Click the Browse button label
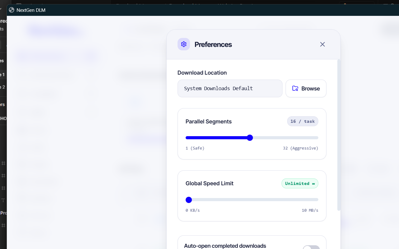This screenshot has width=399, height=249. tap(311, 89)
